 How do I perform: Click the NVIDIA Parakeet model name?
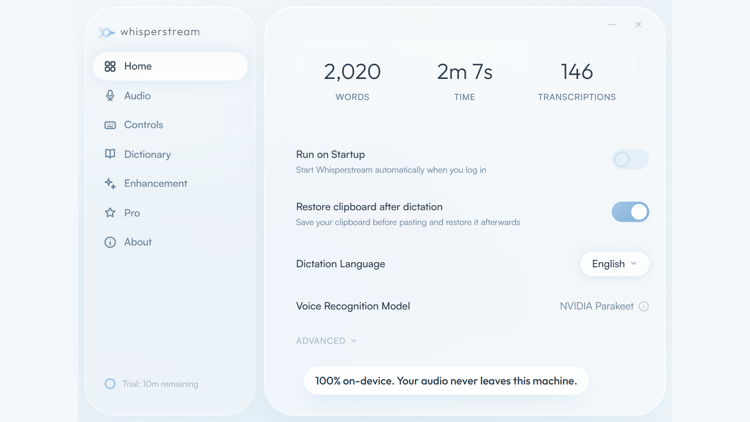tap(597, 306)
